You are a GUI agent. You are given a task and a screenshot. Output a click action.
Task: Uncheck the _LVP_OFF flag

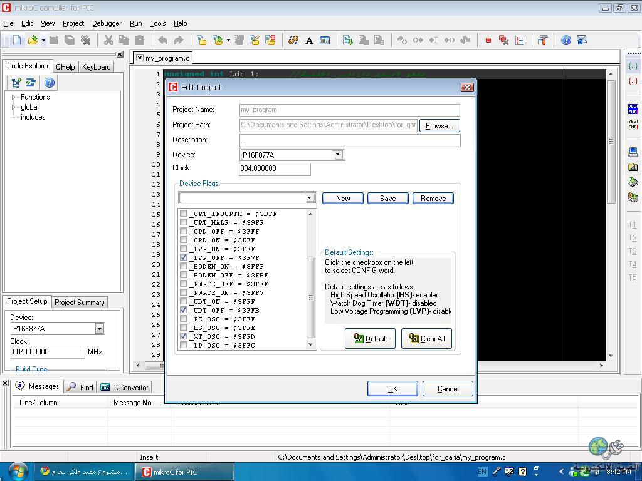point(184,257)
